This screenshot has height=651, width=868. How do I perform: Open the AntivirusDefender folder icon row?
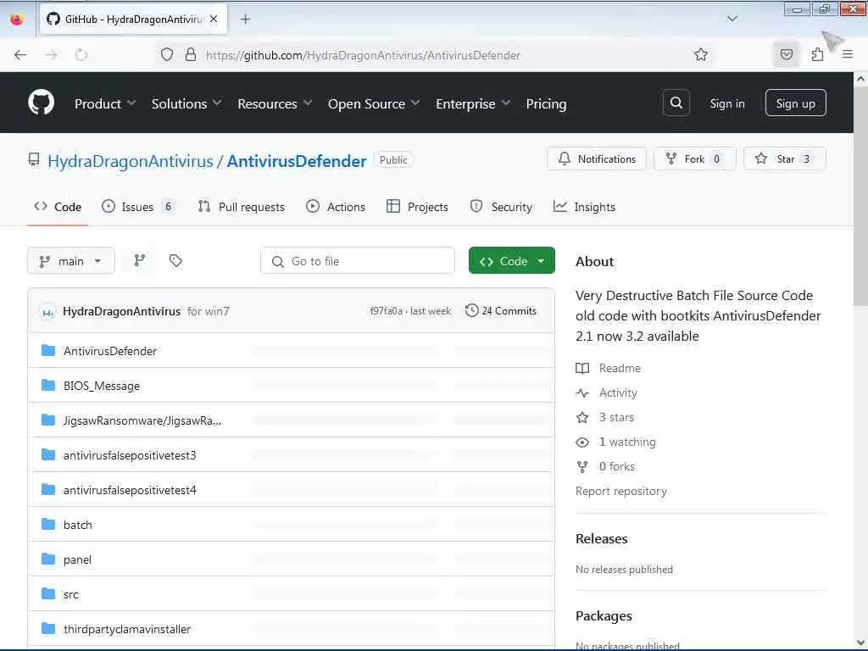[48, 350]
